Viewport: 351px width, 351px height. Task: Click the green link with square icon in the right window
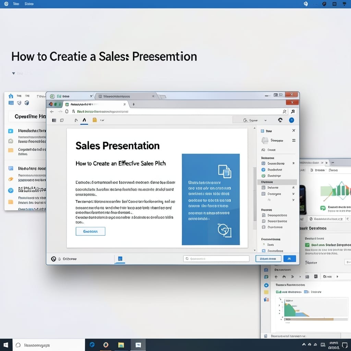(x=328, y=245)
